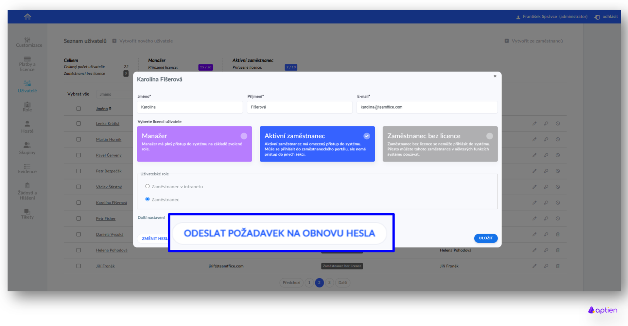Open Skupiny sidebar item
628x326 pixels.
coord(27,148)
